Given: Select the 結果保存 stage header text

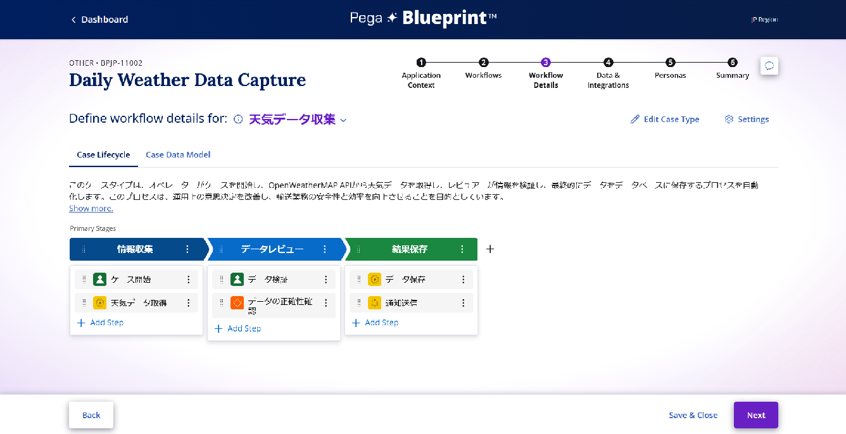Looking at the screenshot, I should [410, 249].
